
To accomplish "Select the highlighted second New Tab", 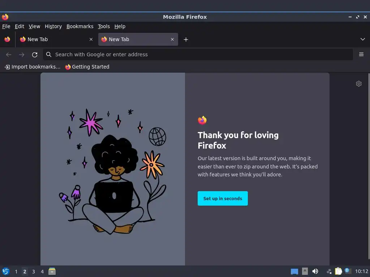I will coord(138,39).
